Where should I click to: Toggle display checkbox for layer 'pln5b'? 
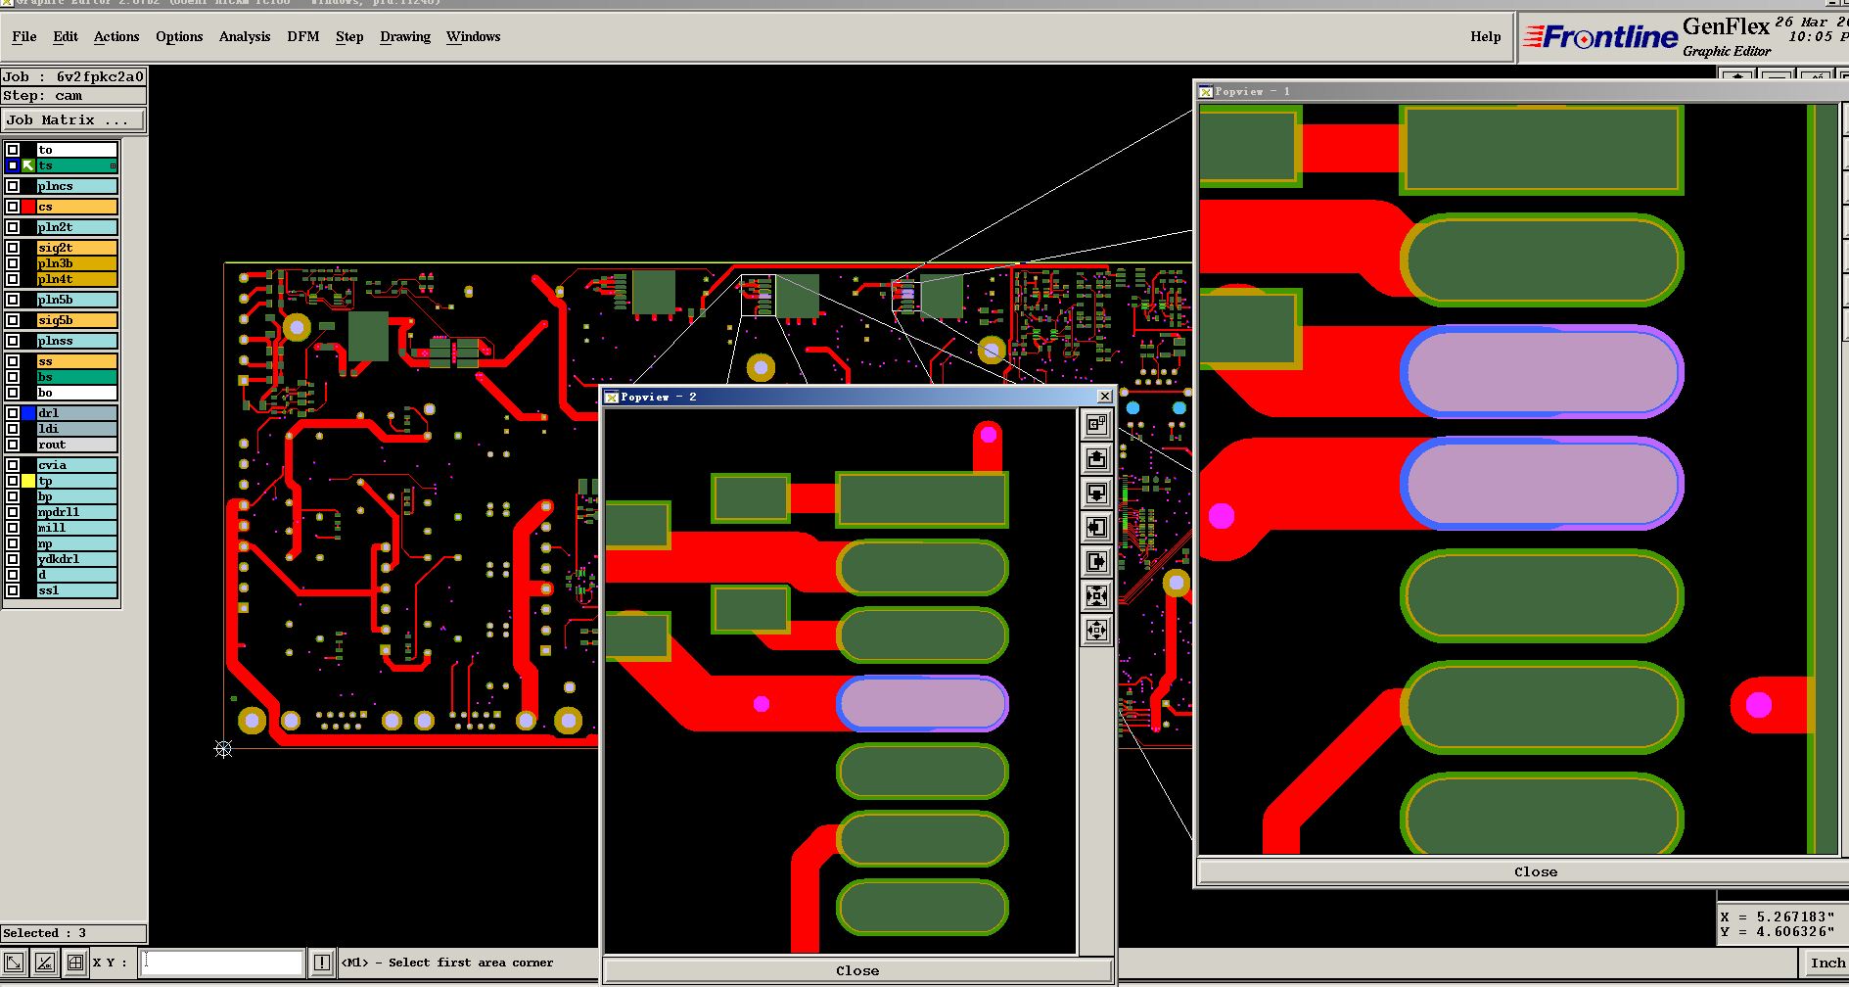(13, 300)
